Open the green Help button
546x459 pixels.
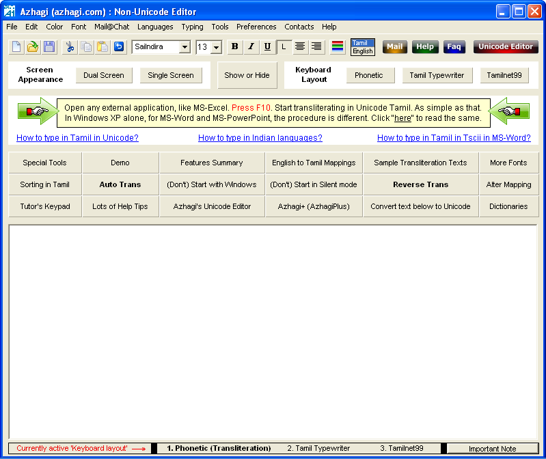pos(425,46)
